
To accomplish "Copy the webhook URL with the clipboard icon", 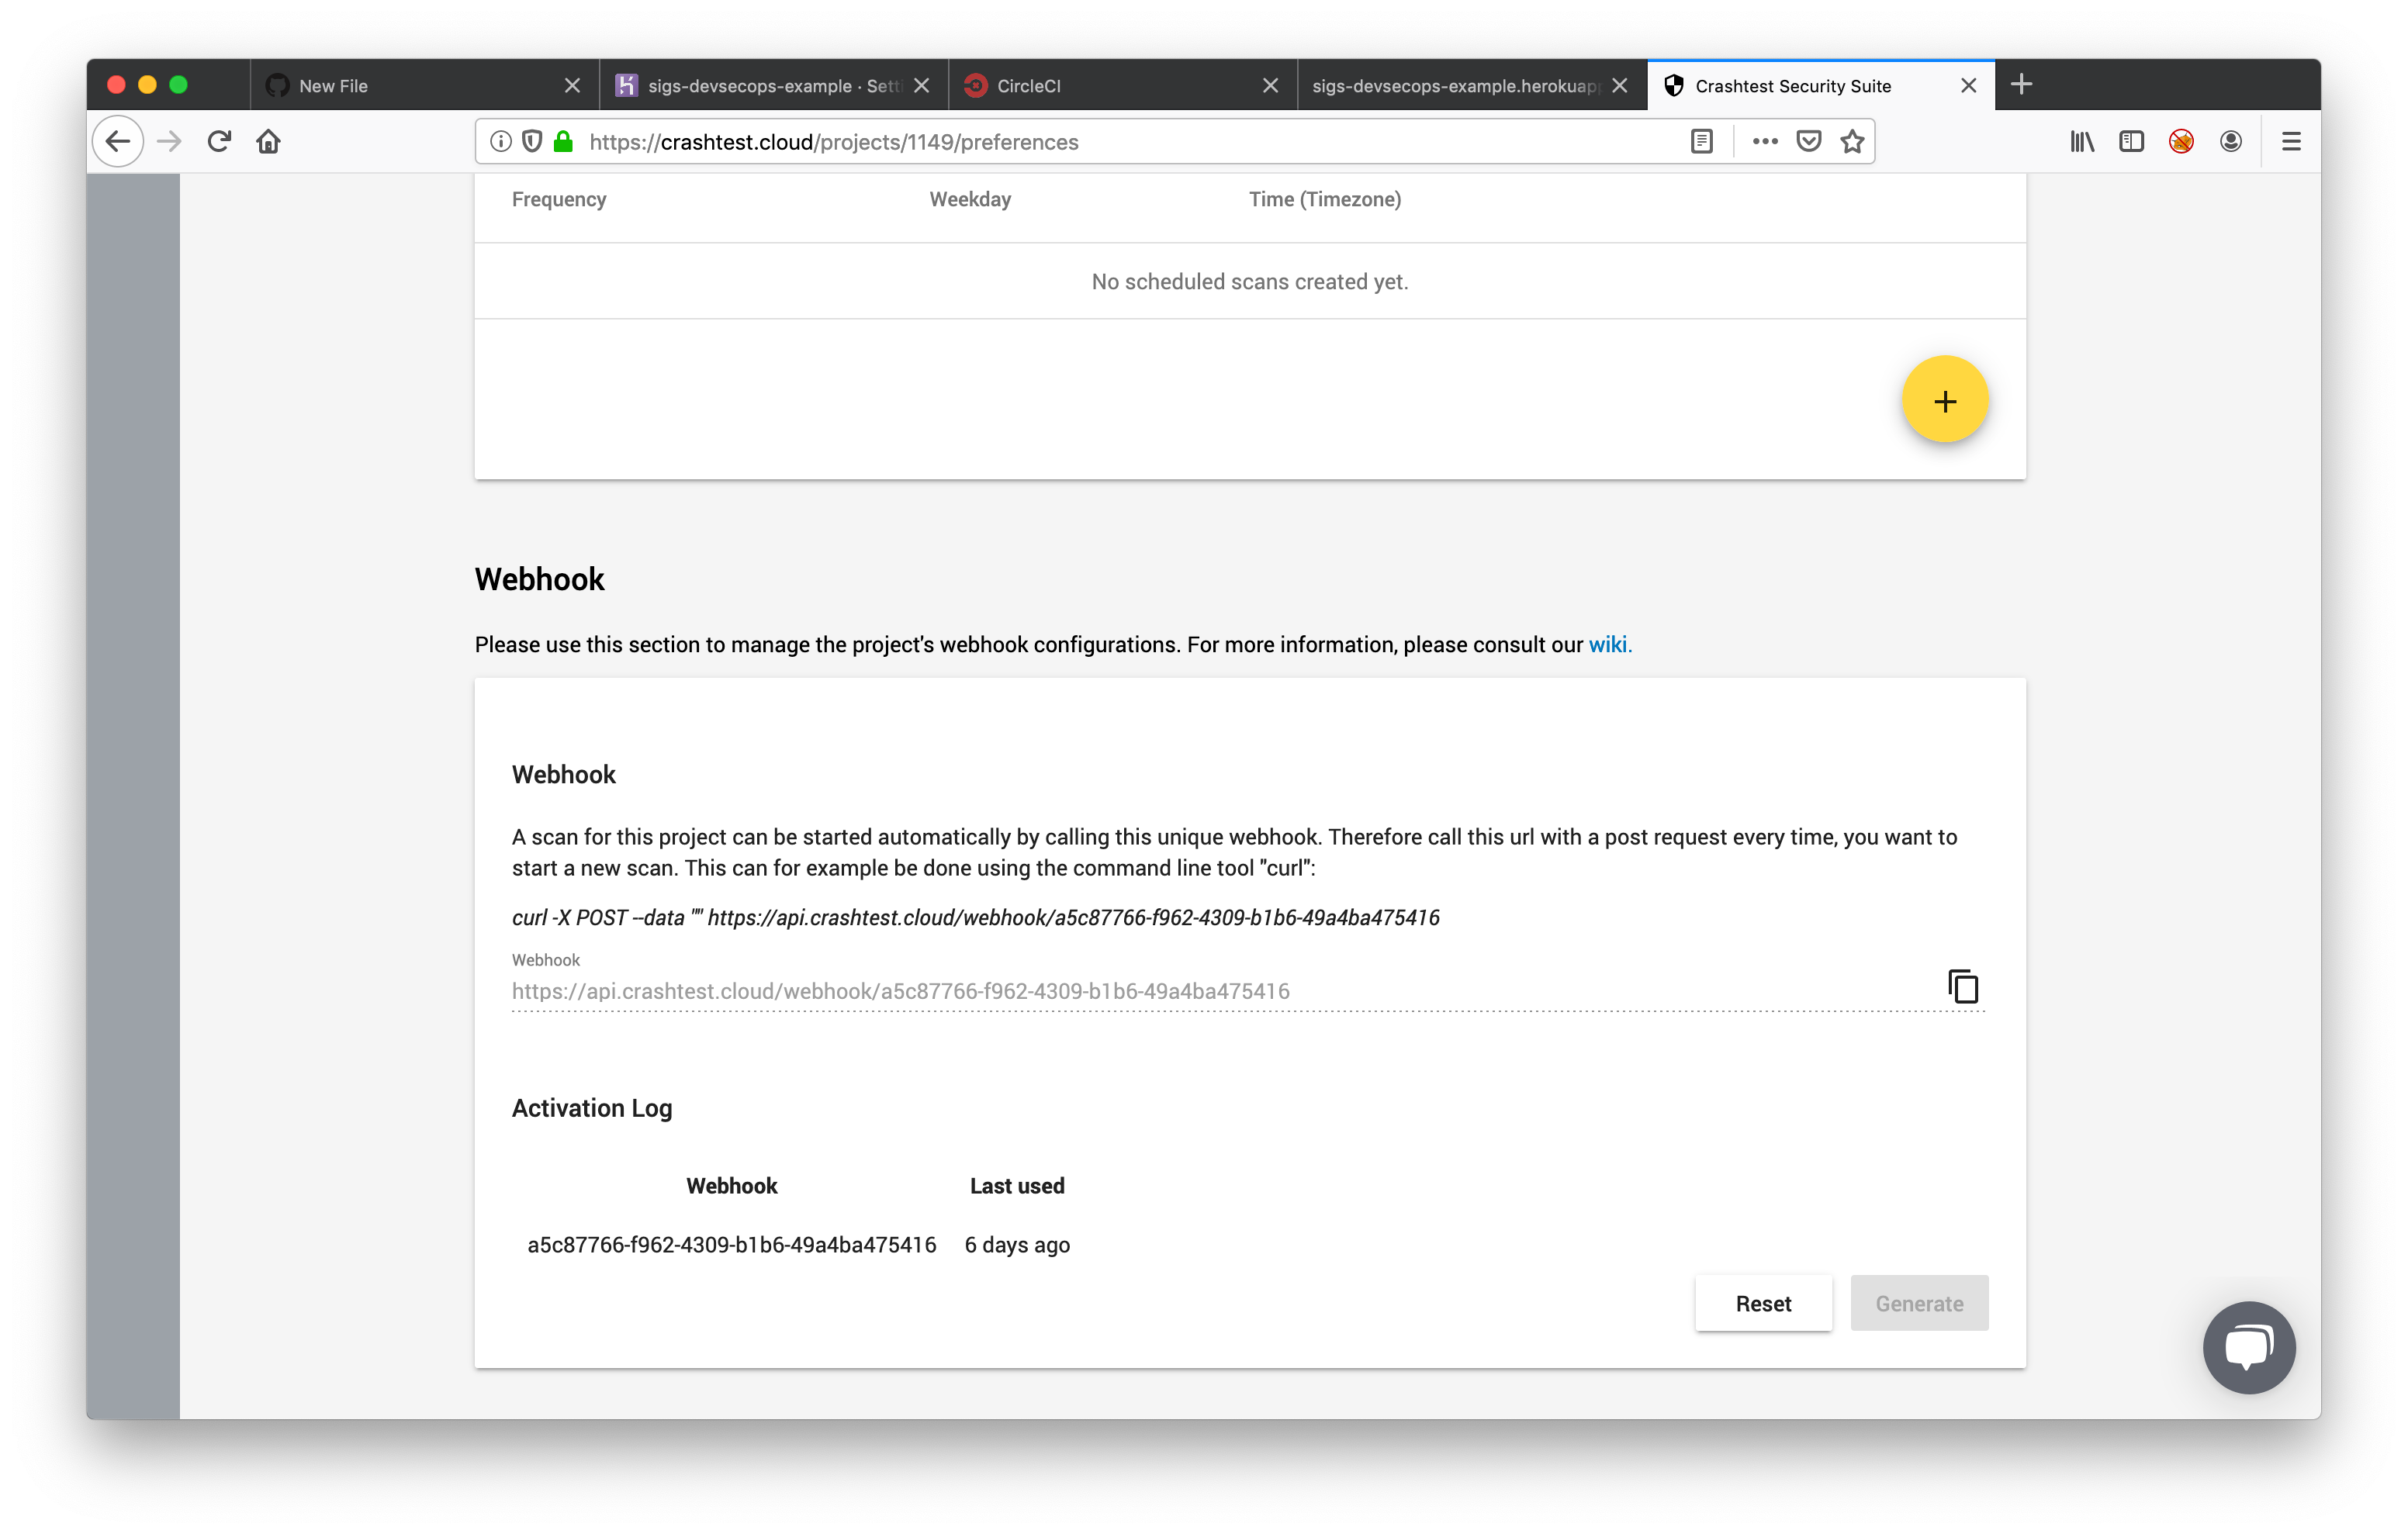I will click(1963, 987).
